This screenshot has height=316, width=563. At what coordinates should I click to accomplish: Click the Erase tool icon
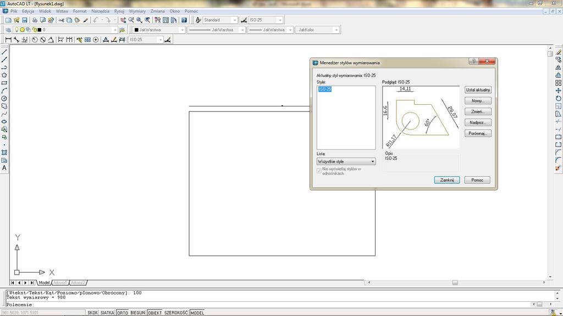(558, 52)
